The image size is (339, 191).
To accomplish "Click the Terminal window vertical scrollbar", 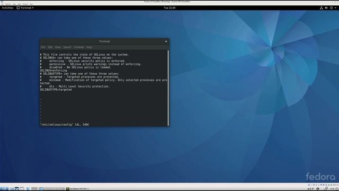I will tap(168, 88).
